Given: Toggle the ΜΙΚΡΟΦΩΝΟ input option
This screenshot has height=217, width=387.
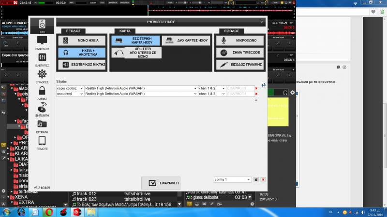Looking at the screenshot, I should pyautogui.click(x=240, y=41).
